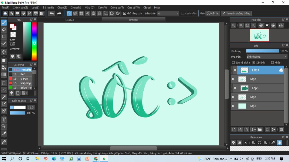Enable Bảo vệ alpha checkbox
289x162 pixels.
[233, 63]
